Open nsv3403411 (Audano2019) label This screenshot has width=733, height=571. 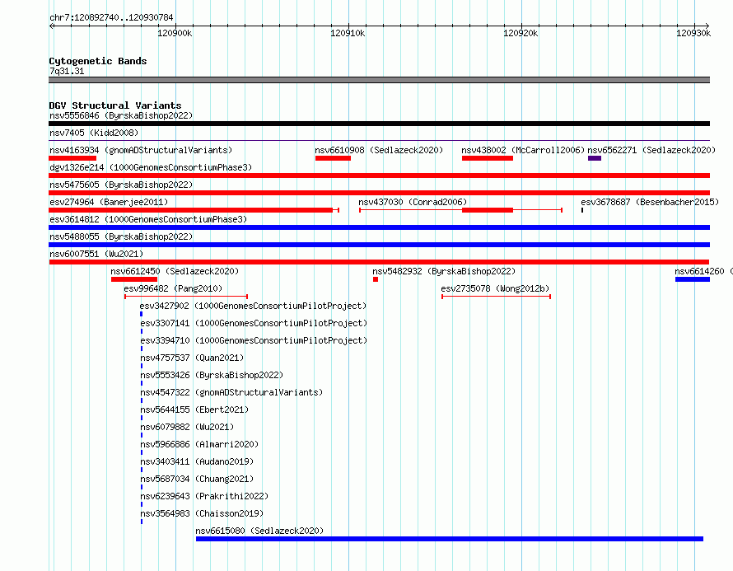pos(197,461)
